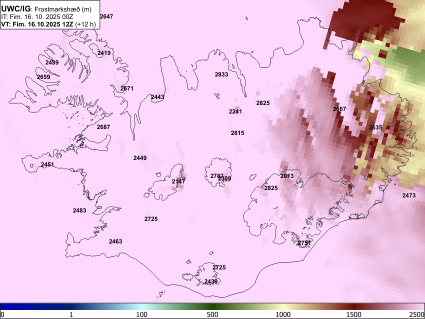Click the 100 label on the color scale
The width and height of the screenshot is (425, 319).
click(142, 314)
